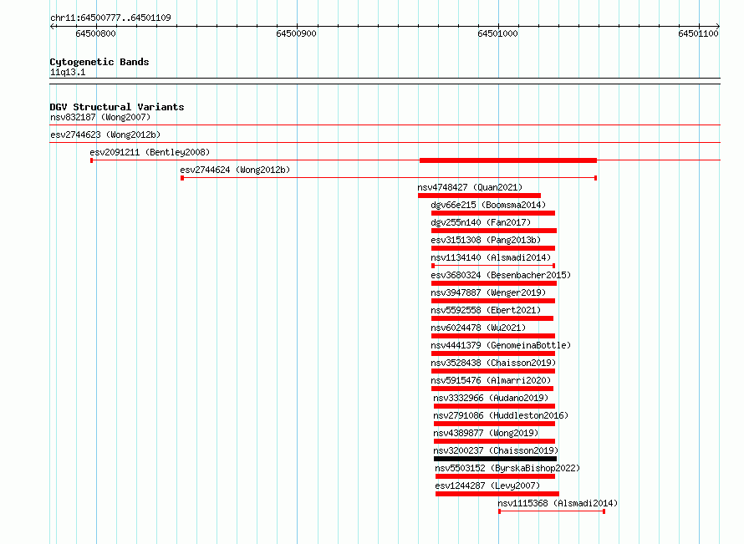Select the nsv4748427 (Quan2021) label
Screen dimensions: 744x544
coord(470,187)
